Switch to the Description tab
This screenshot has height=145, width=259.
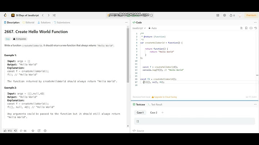pyautogui.click(x=12, y=22)
